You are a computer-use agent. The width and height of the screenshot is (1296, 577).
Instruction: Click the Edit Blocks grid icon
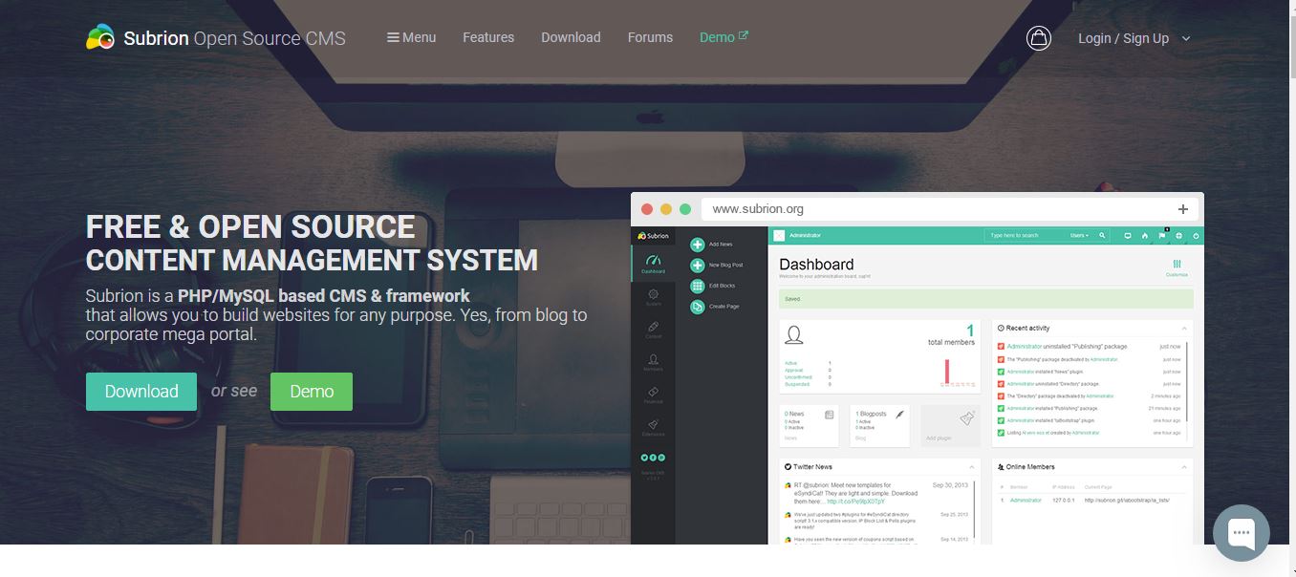(x=698, y=286)
